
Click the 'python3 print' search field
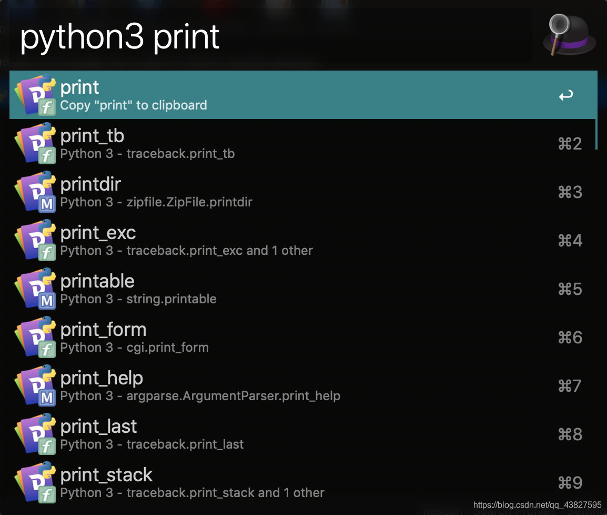[x=270, y=36]
